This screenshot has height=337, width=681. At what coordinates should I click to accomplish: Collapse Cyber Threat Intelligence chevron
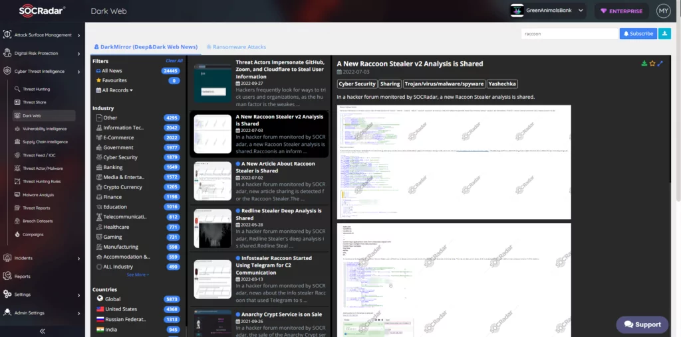click(78, 72)
